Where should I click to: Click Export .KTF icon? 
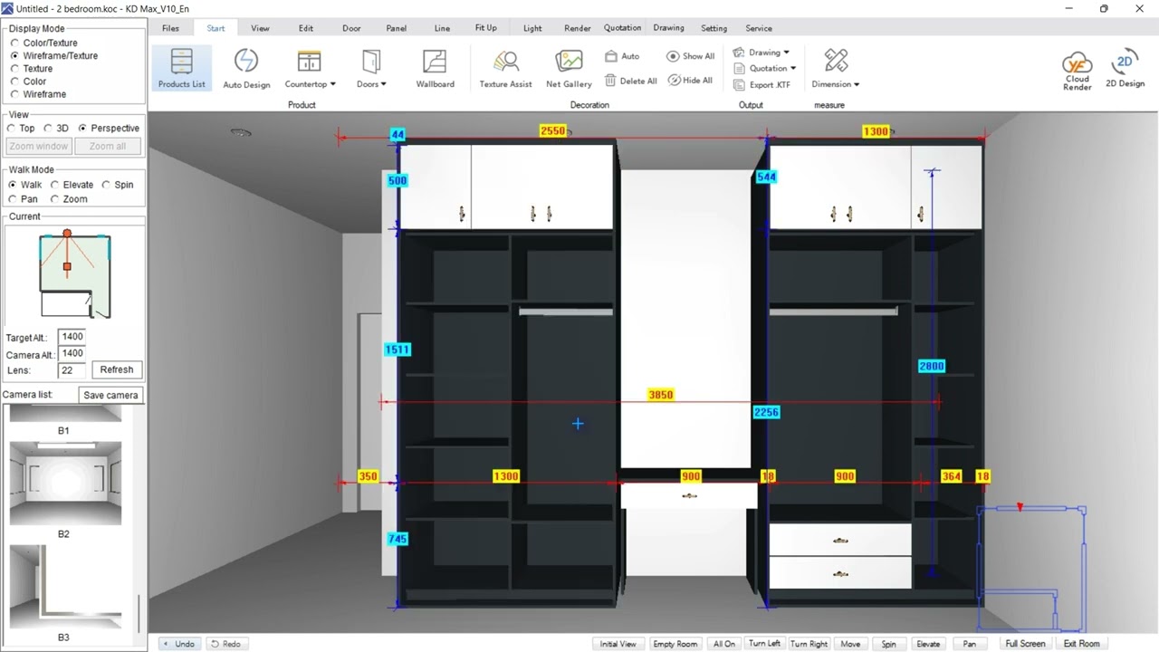point(762,84)
